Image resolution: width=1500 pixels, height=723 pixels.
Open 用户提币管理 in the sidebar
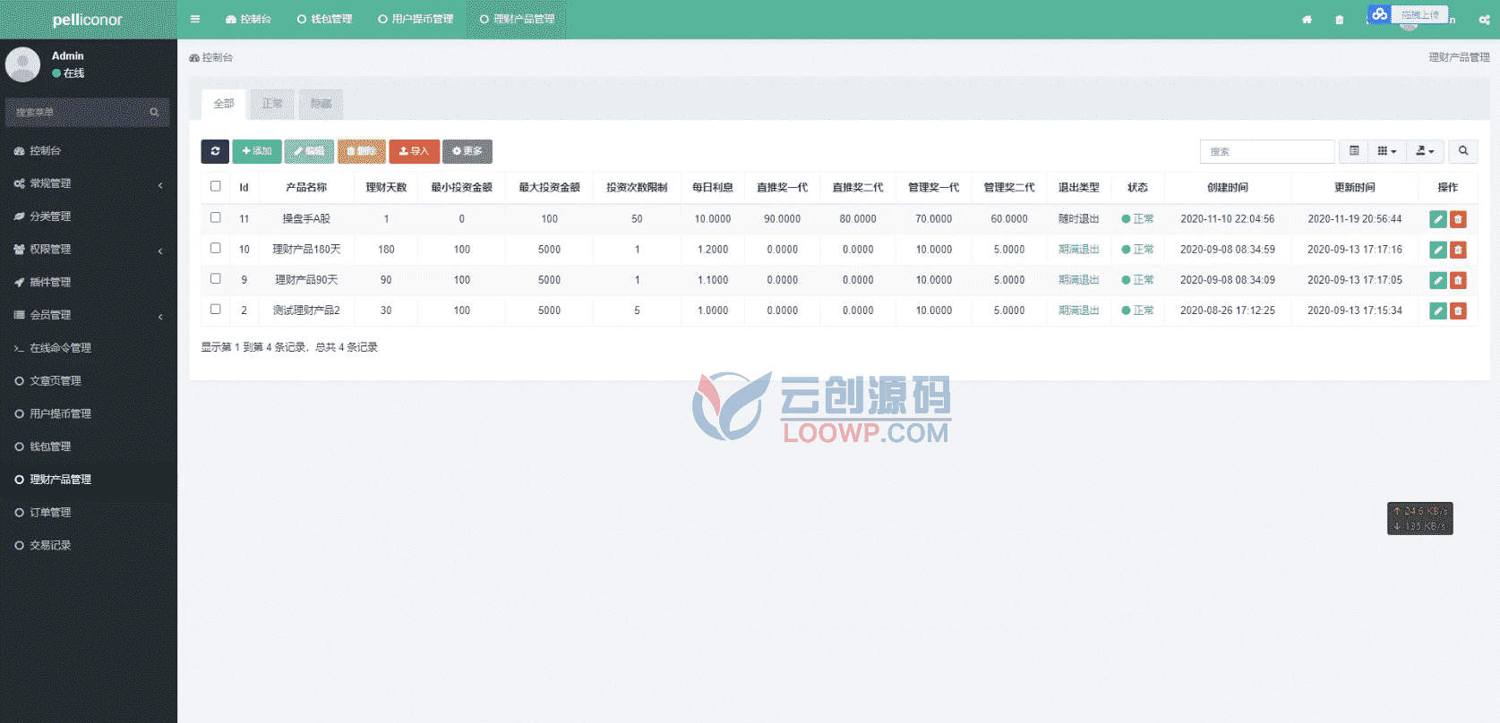click(x=88, y=413)
